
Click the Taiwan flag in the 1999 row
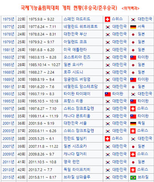pyautogui.click(x=133, y=116)
